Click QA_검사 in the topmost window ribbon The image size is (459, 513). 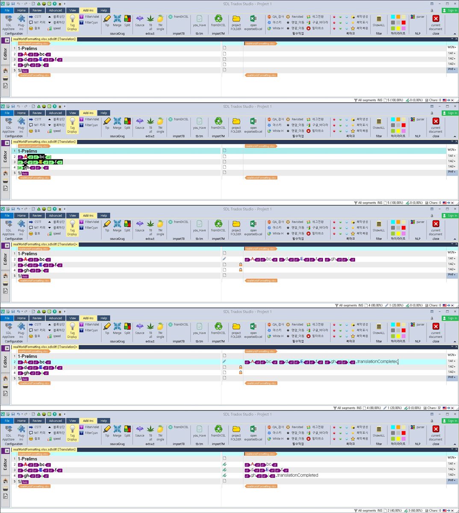276,17
